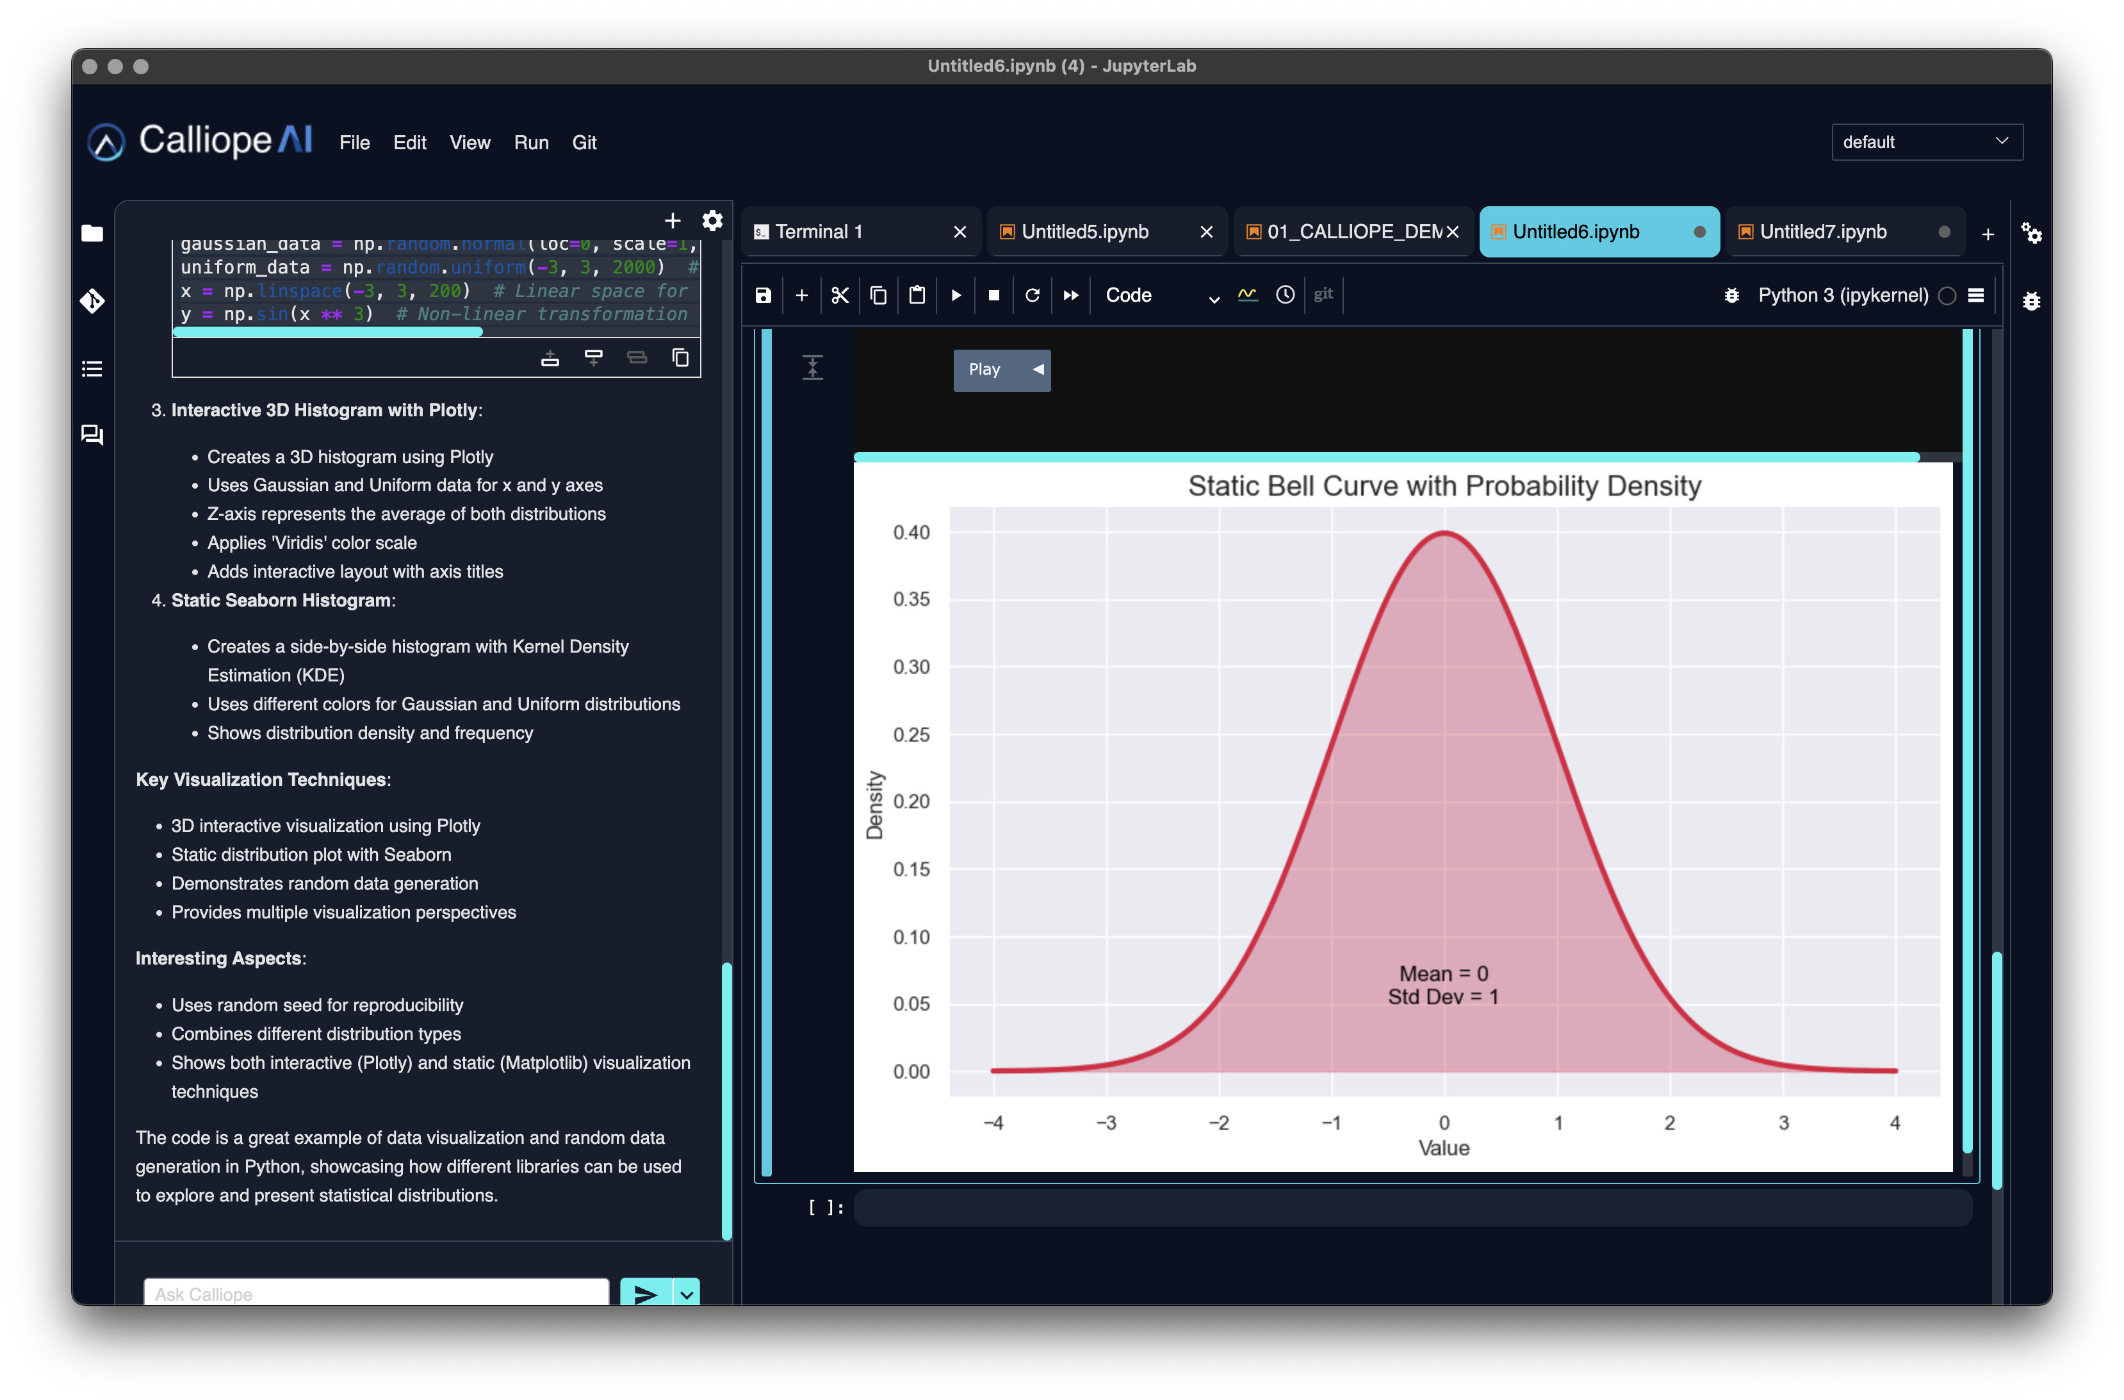
Task: Cut the selected cell with scissors icon
Action: 839,295
